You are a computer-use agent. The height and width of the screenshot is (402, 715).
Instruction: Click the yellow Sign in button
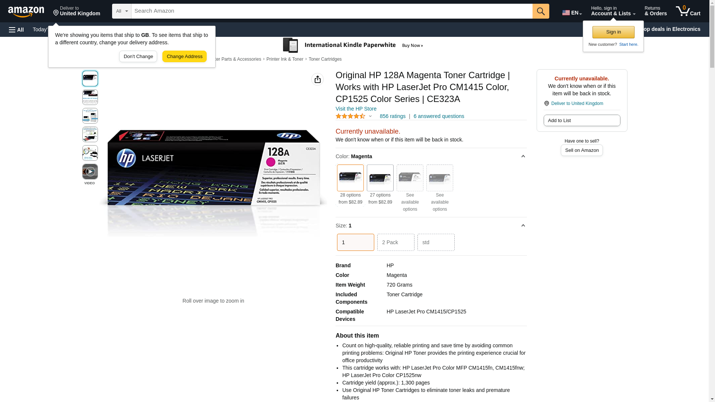(x=613, y=32)
